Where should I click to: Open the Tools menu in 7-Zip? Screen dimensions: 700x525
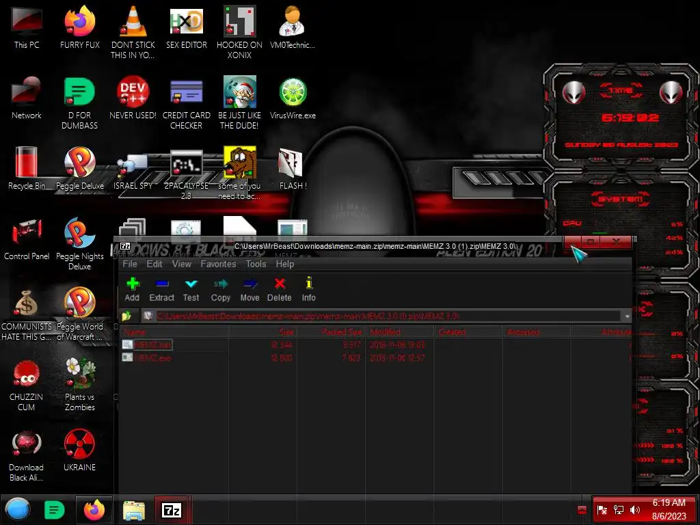256,264
